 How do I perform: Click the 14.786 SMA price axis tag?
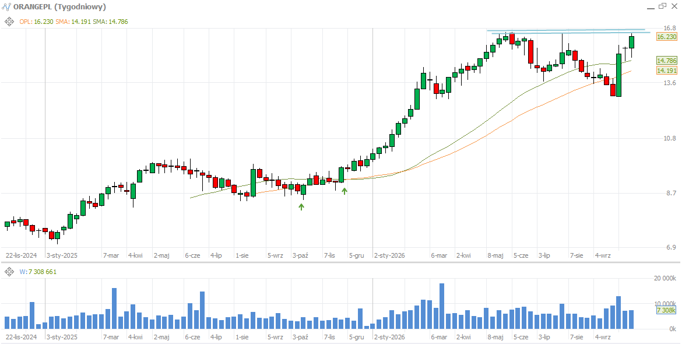[666, 61]
